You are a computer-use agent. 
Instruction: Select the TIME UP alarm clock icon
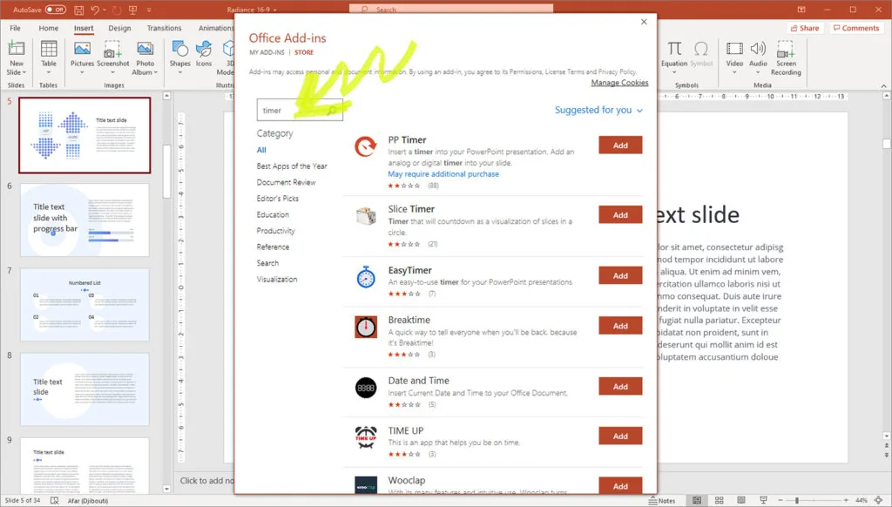pos(366,437)
